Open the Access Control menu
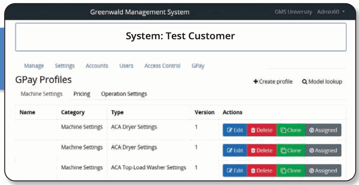359x185 pixels. click(162, 66)
